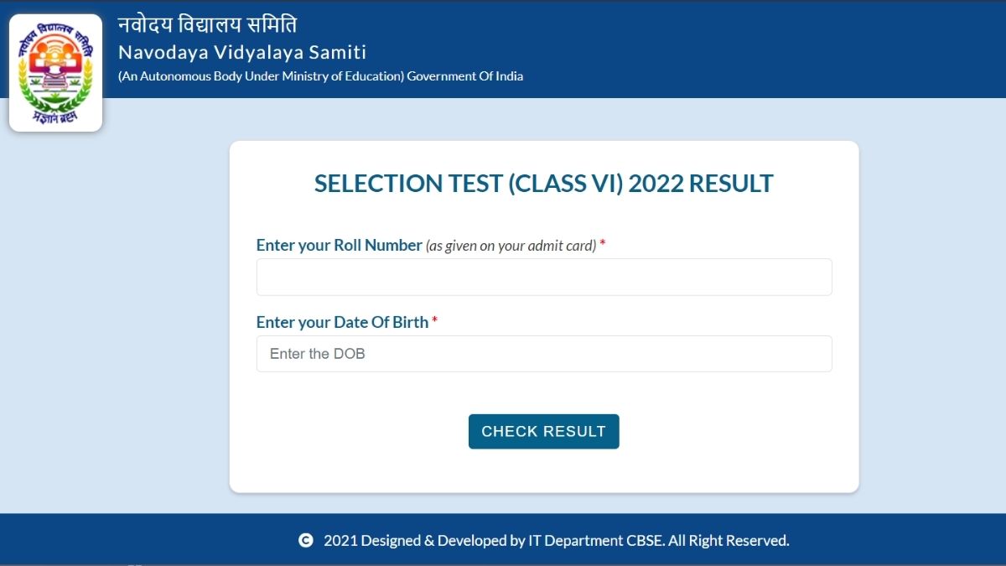Viewport: 1006px width, 566px height.
Task: Click the Enter your Roll Number label
Action: [339, 245]
